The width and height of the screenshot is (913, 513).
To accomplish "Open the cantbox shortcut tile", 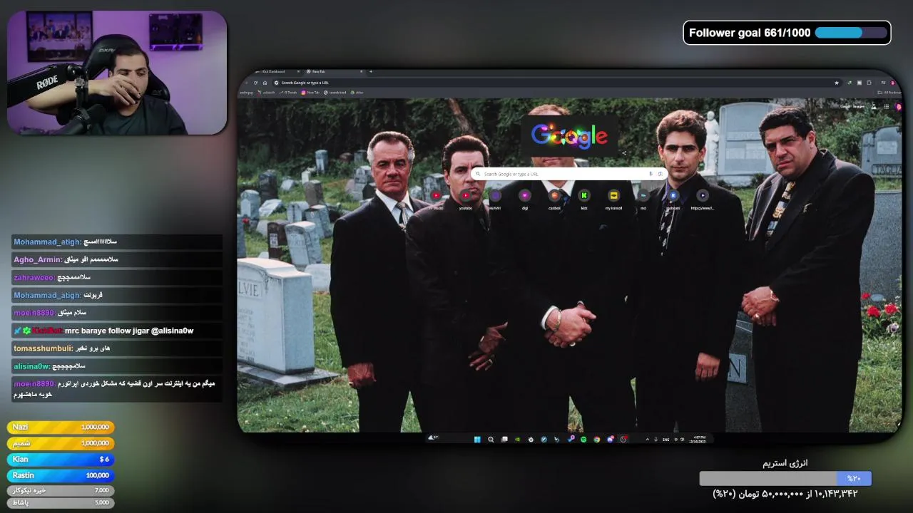I will 554,198.
